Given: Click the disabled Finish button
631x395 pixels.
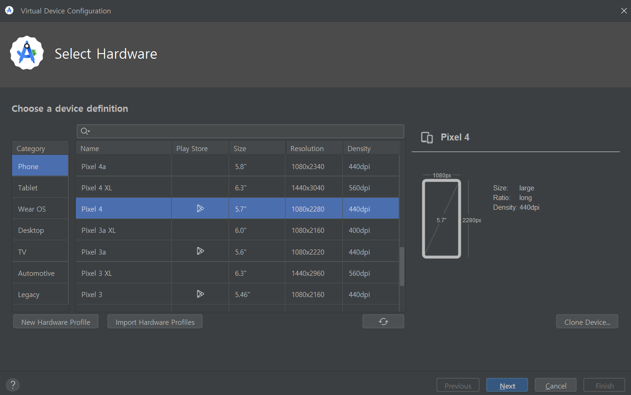Looking at the screenshot, I should coord(605,386).
